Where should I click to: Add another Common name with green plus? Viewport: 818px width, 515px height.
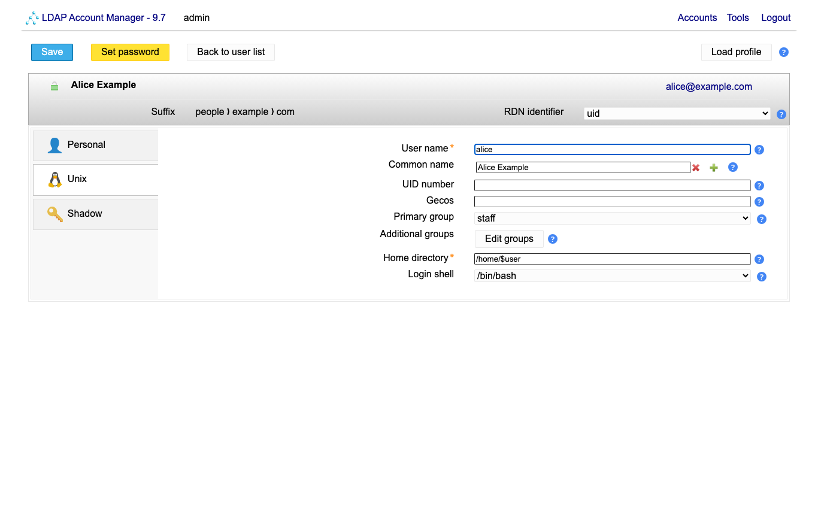(714, 168)
